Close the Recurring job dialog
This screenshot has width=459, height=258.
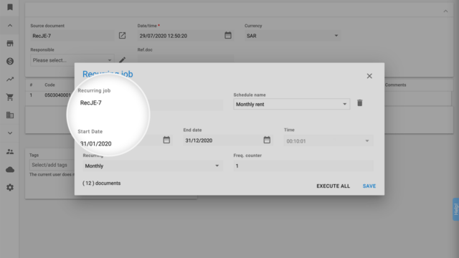369,76
